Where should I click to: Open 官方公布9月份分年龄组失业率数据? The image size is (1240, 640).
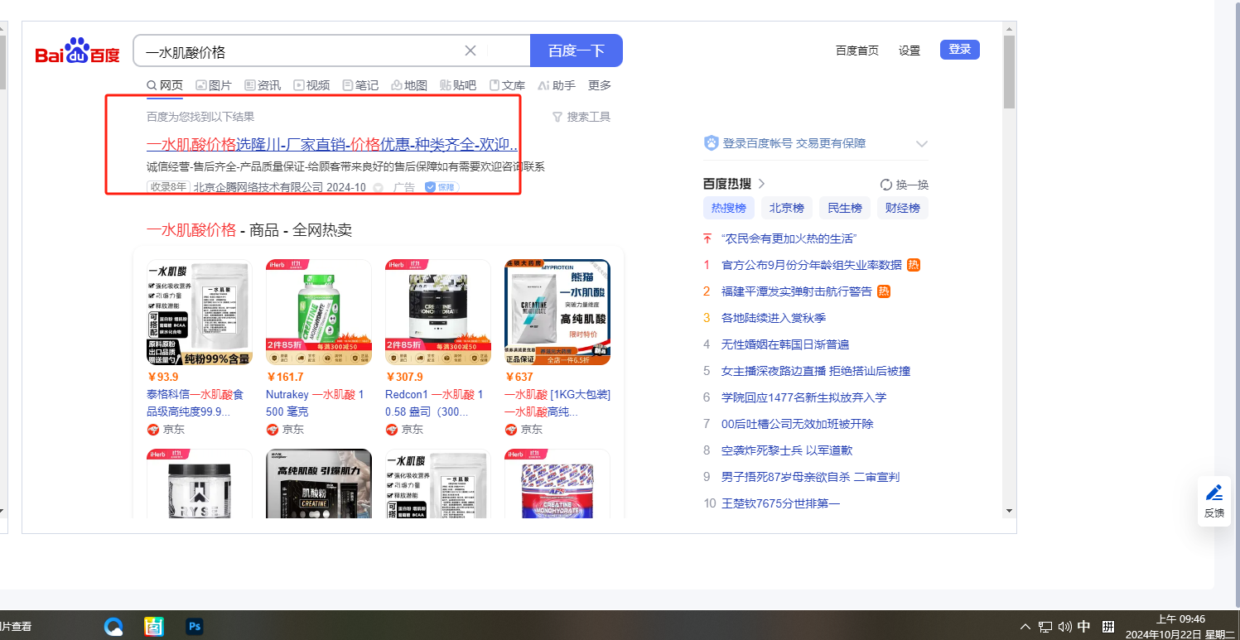[812, 265]
